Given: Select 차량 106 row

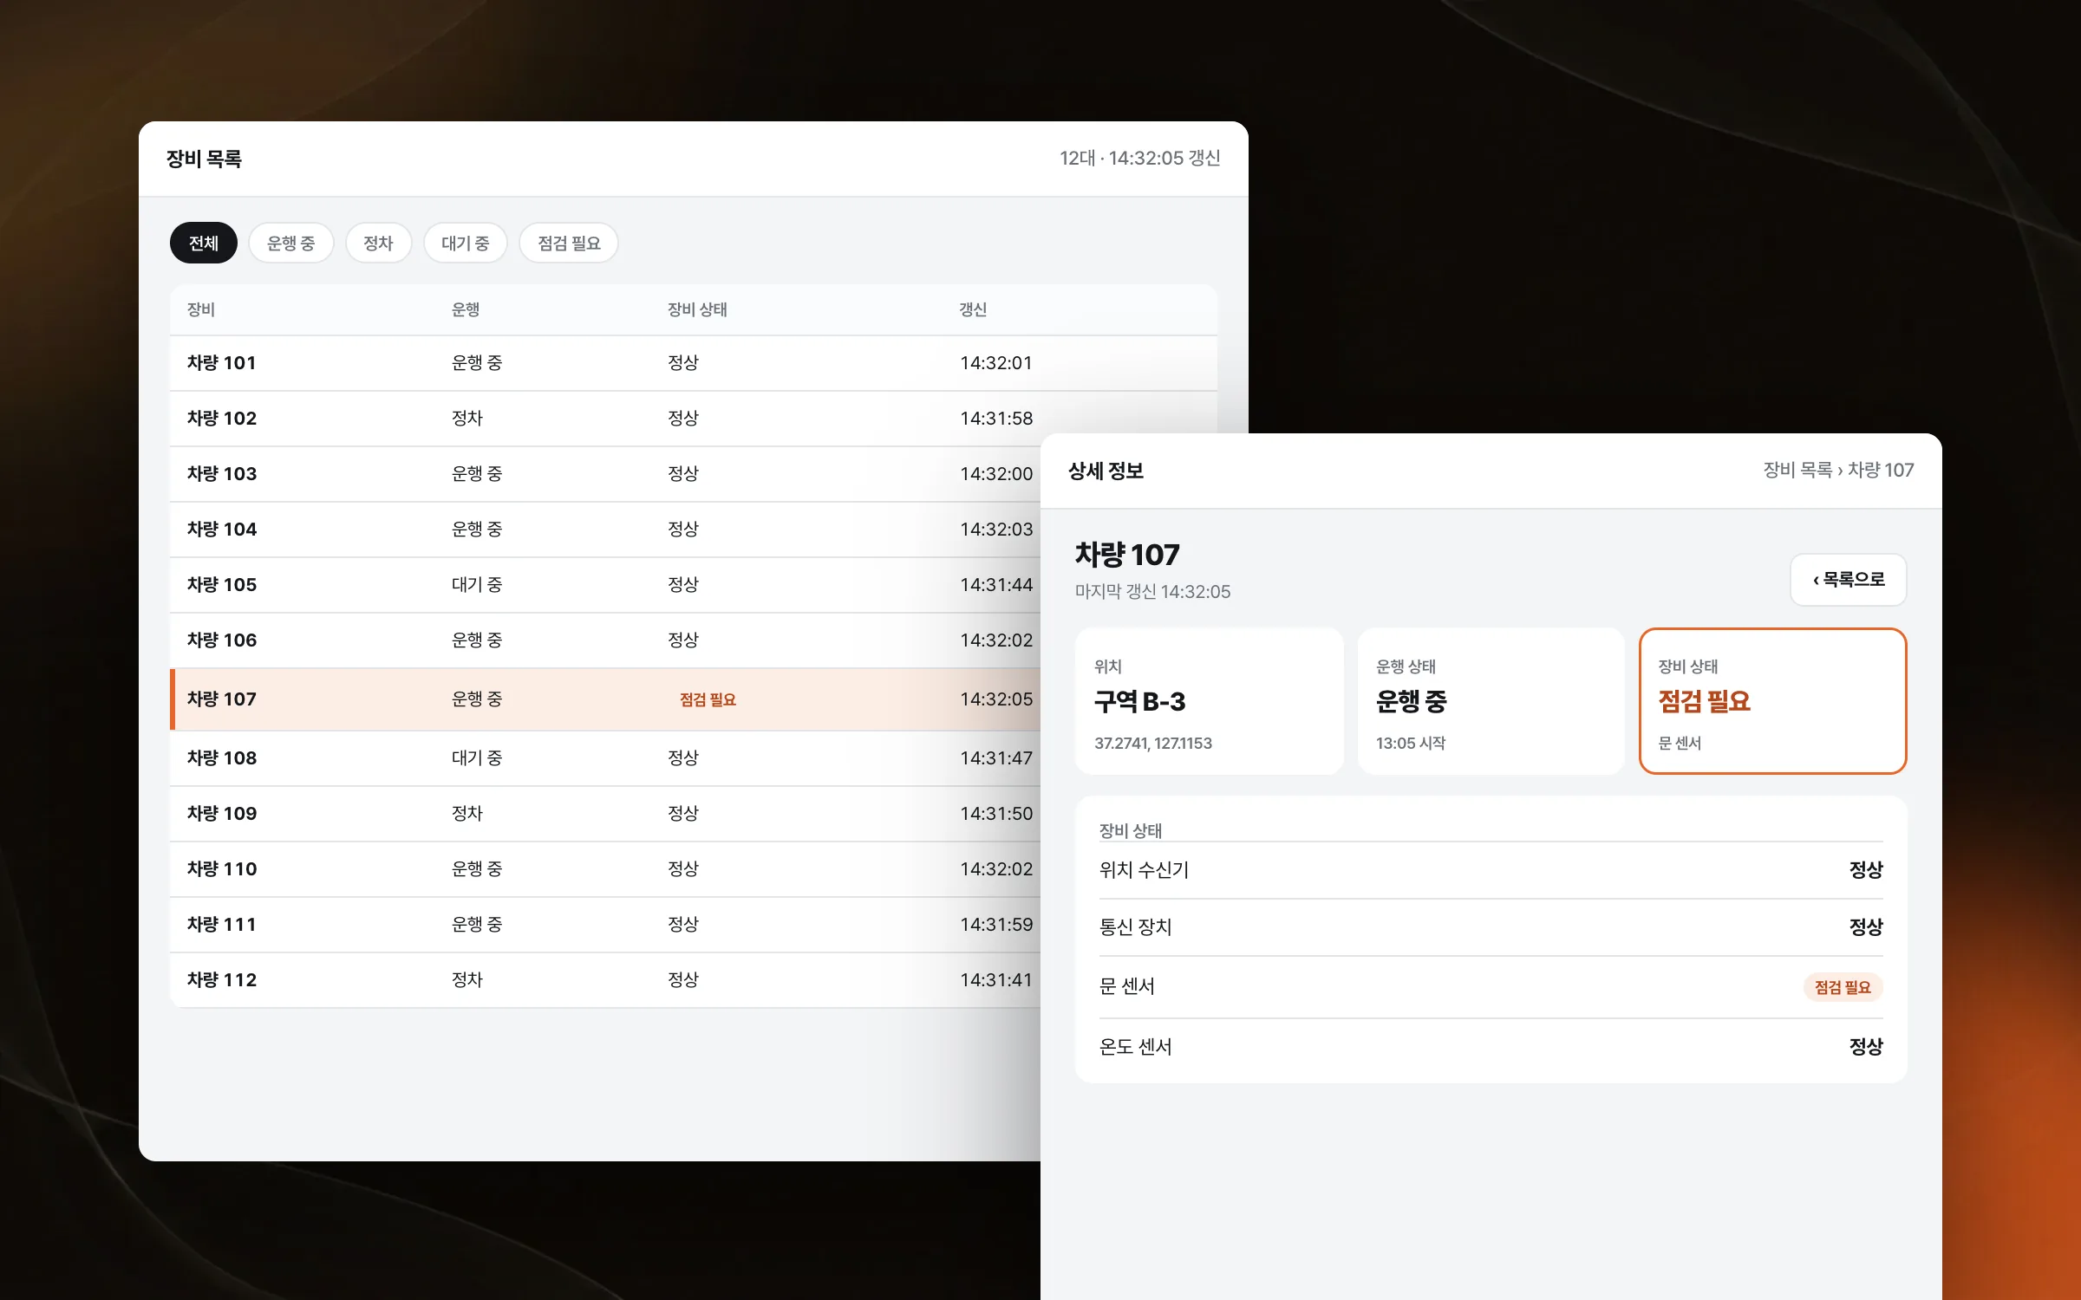Looking at the screenshot, I should coord(605,640).
